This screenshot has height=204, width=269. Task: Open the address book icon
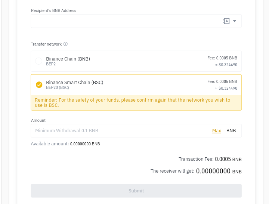pos(226,21)
